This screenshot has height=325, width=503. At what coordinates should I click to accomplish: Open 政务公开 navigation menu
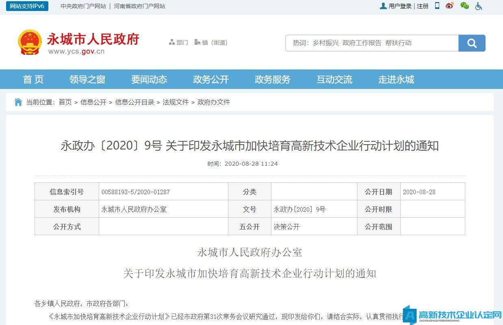pos(210,79)
